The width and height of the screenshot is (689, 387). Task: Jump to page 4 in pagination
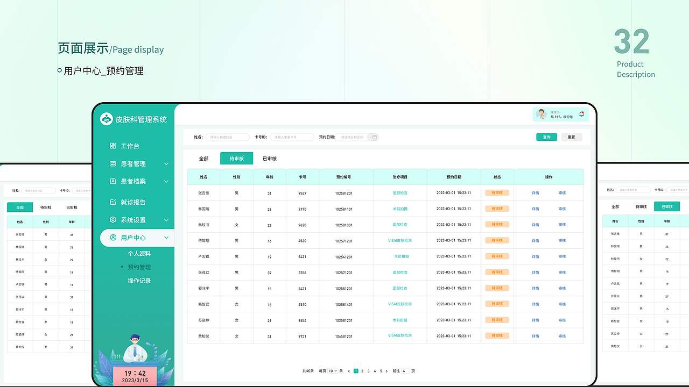375,371
